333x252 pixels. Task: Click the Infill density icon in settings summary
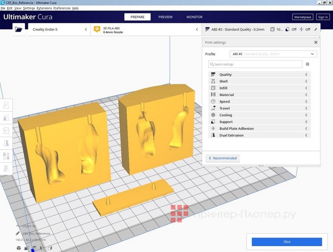click(273, 29)
